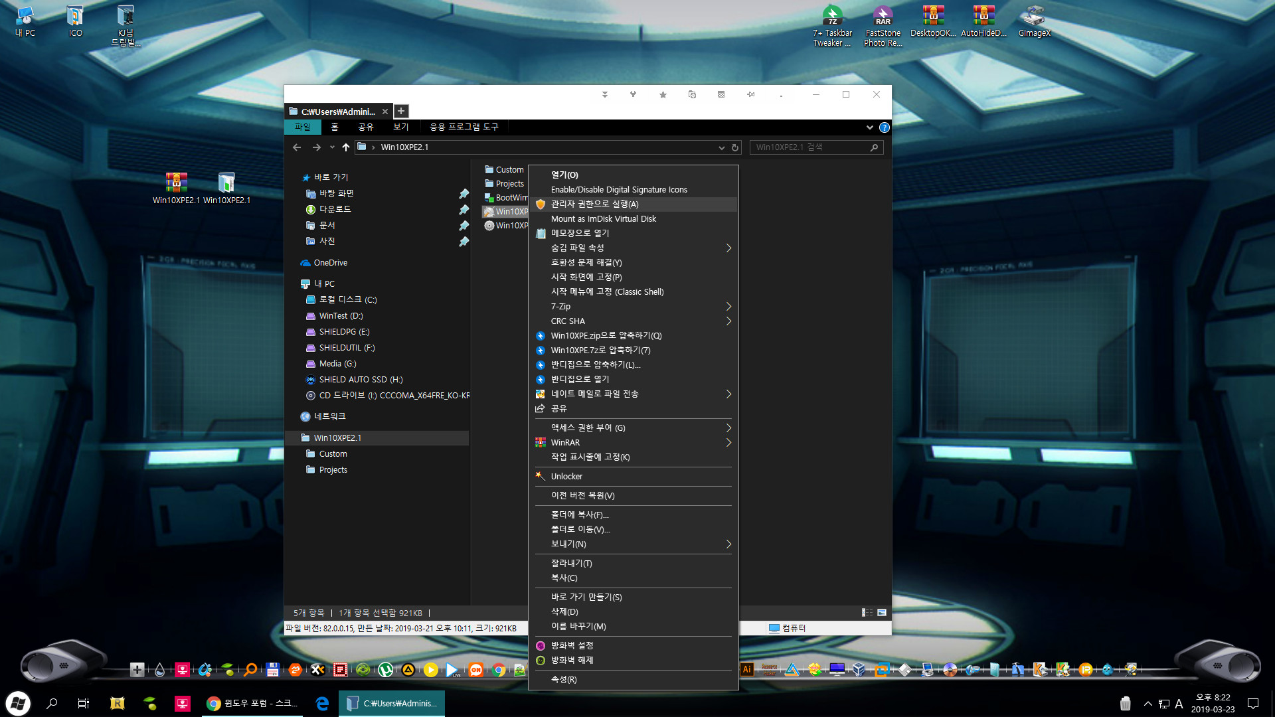
Task: Expand the 7-Zip submenu
Action: pos(633,307)
